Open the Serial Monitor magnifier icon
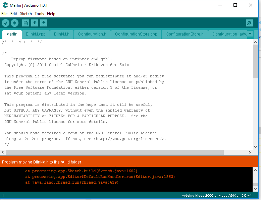Screen dimensions: 261x200 pos(249,23)
